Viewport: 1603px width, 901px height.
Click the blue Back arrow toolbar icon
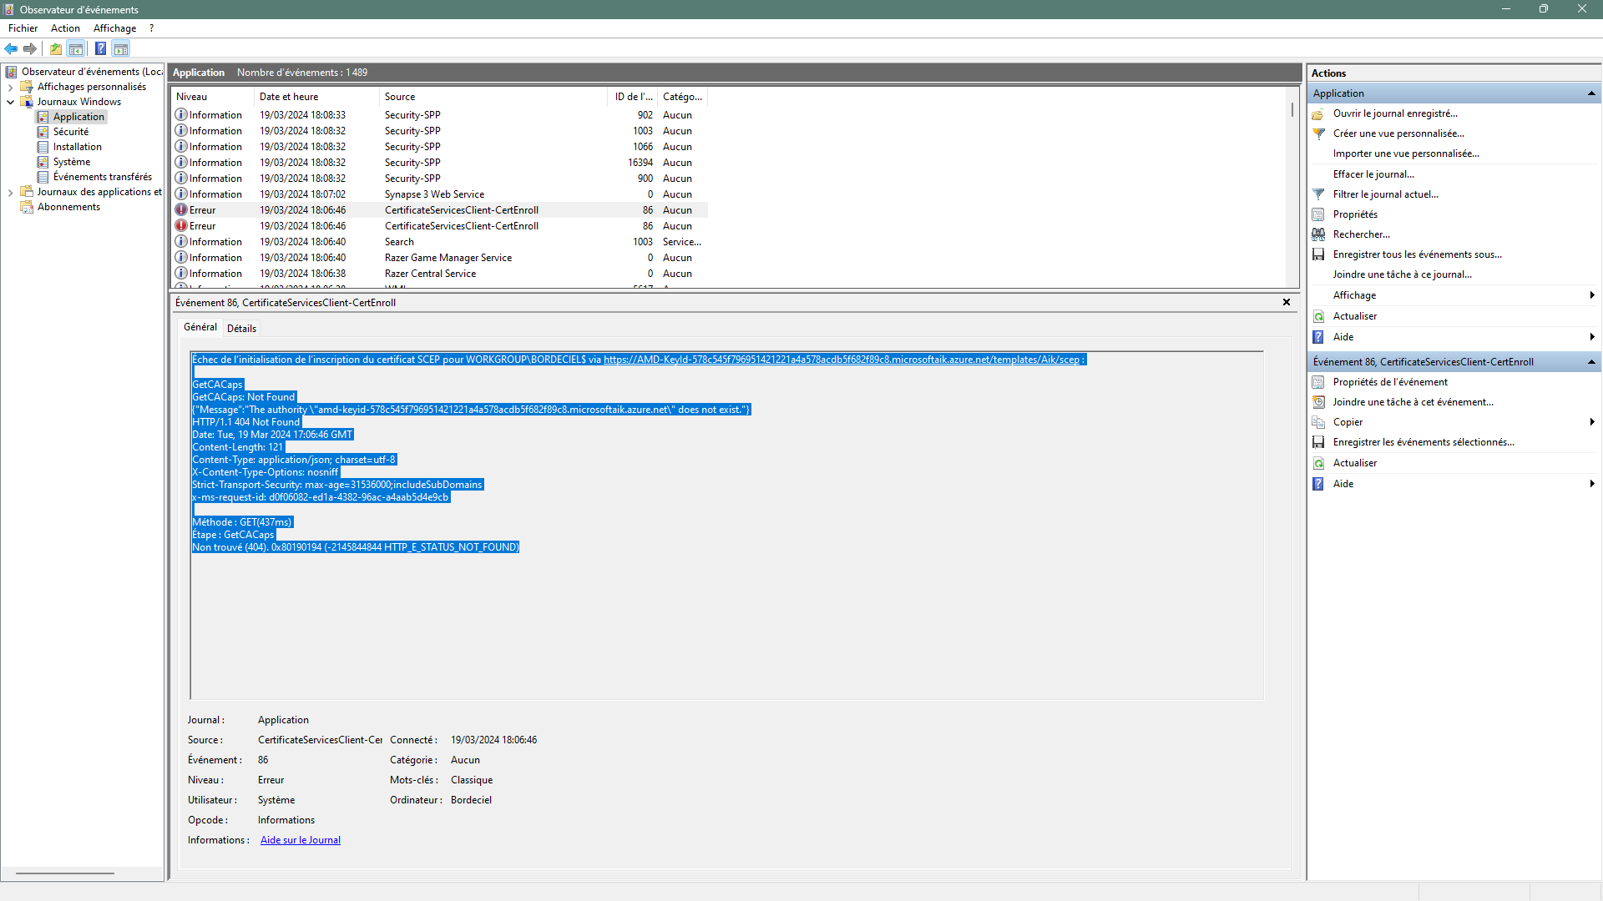[x=11, y=49]
